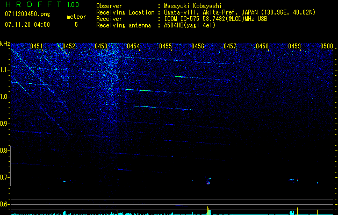Image resolution: width=338 pixels, height=215 pixels.
Task: Click the date stamp 07.11.20 04:50
Action: tap(27, 25)
